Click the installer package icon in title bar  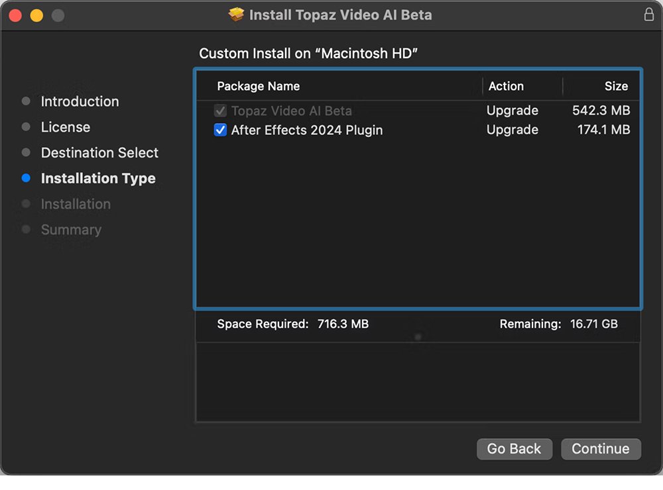click(237, 15)
